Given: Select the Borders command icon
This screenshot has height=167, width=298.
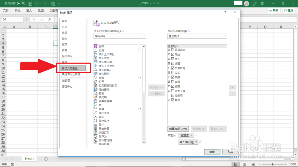Looking at the screenshot, I should click(95, 50).
